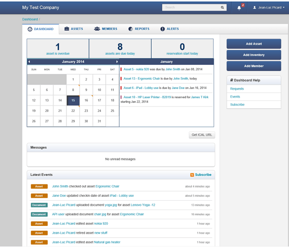The width and height of the screenshot is (289, 247).
Task: Switch to the Dashboard tab
Action: (41, 29)
